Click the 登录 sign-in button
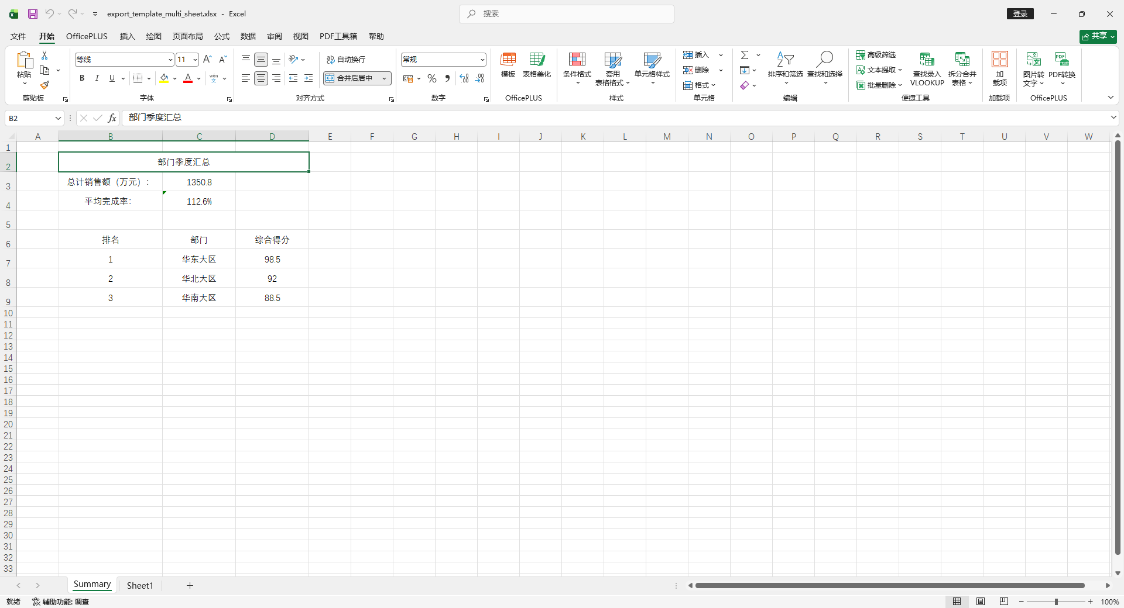The image size is (1124, 608). [x=1020, y=14]
